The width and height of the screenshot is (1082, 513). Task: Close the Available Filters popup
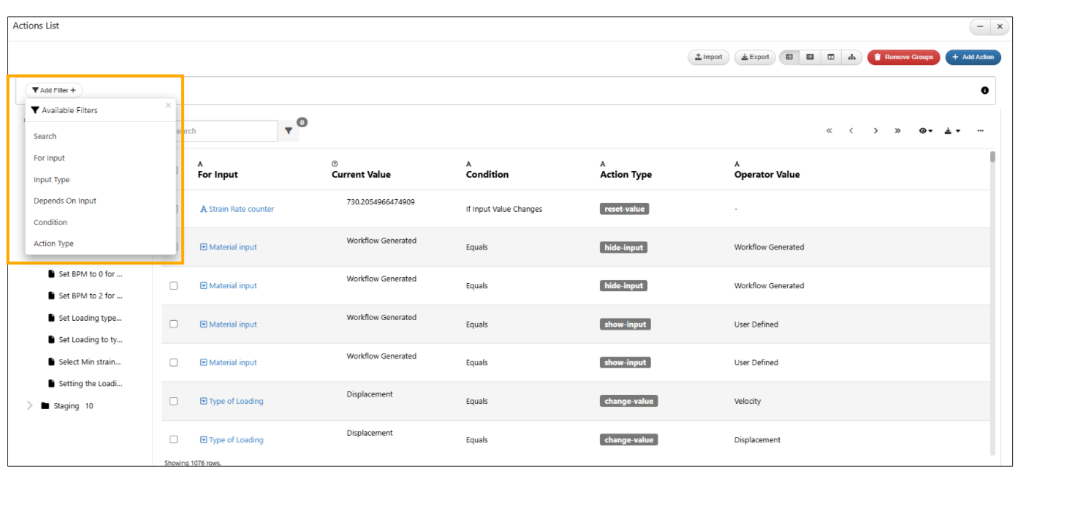click(x=168, y=106)
